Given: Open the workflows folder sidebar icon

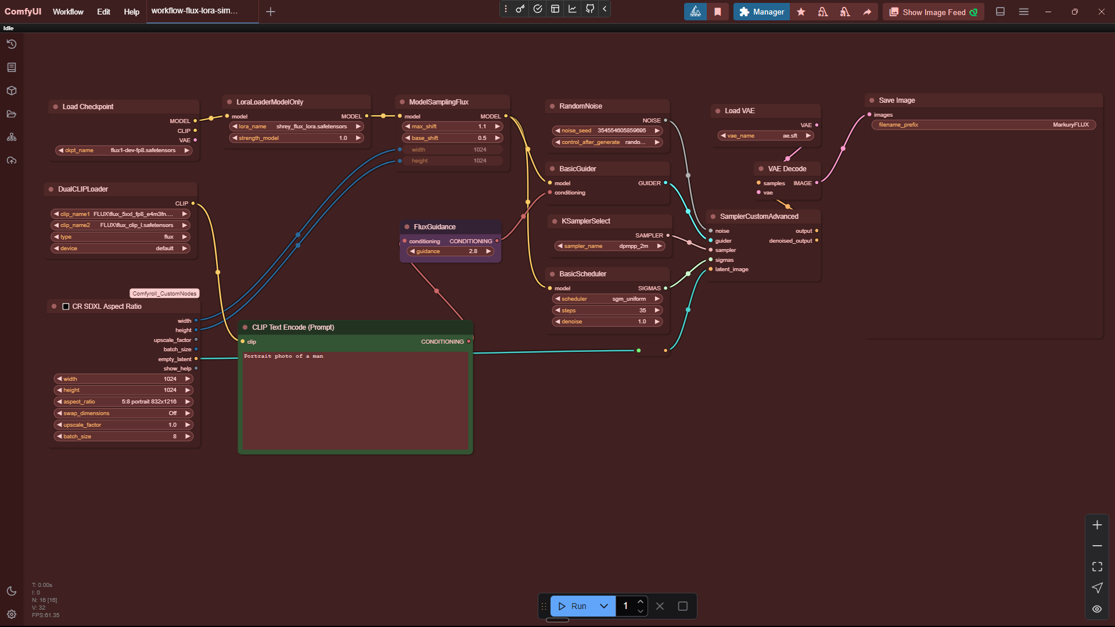Looking at the screenshot, I should 12,114.
